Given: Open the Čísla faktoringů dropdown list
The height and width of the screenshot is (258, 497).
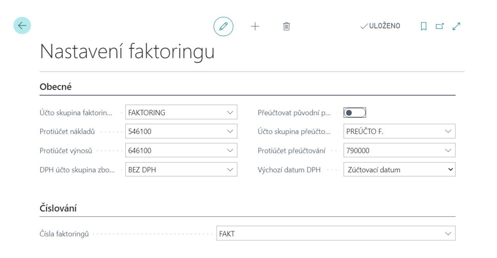Looking at the screenshot, I should click(x=448, y=233).
